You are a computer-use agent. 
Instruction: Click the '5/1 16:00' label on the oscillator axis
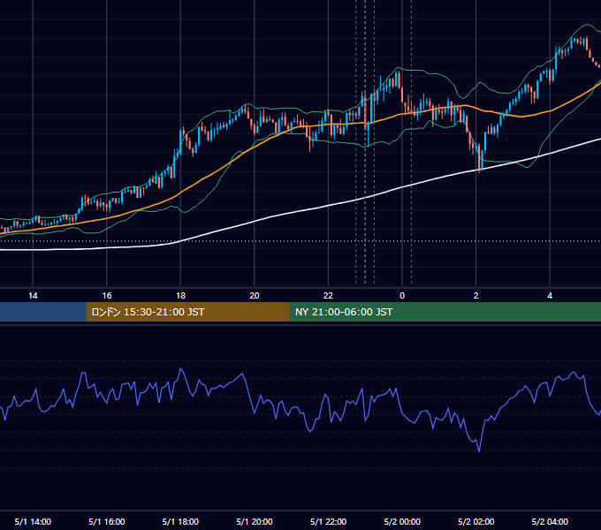[107, 521]
